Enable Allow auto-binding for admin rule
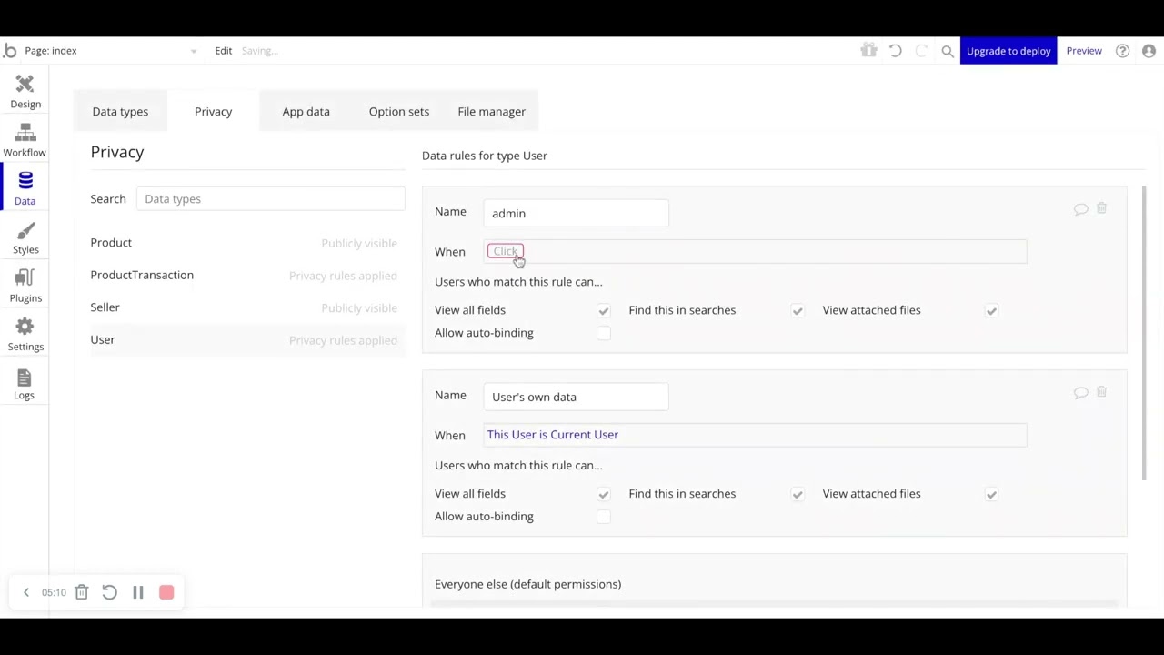Viewport: 1164px width, 655px height. pyautogui.click(x=603, y=333)
